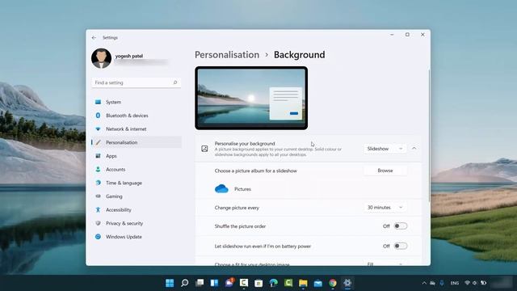Click the Personalise your background title
Screen dimensions: 517x291
(245, 144)
